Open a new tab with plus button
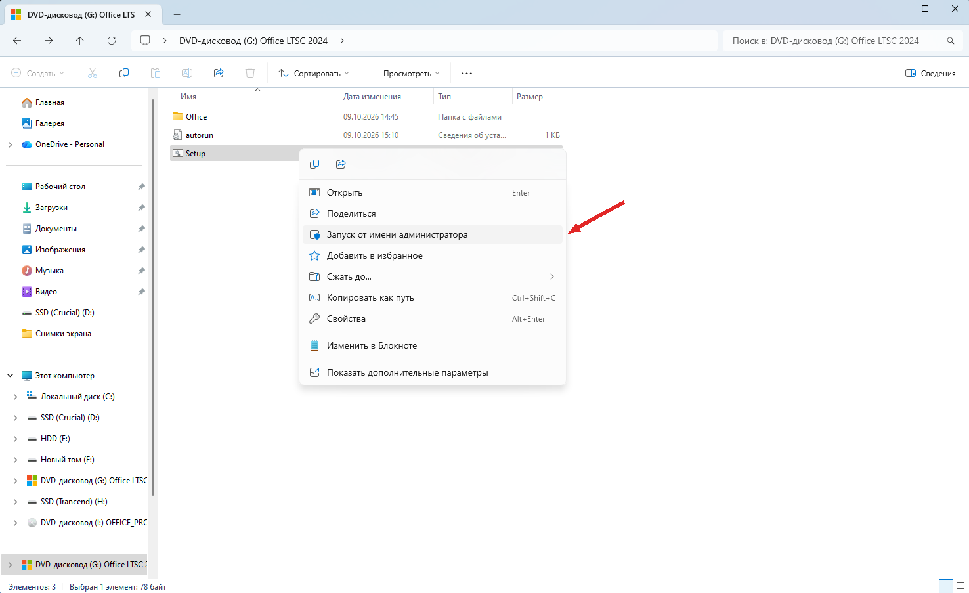Viewport: 969px width, 593px height. pyautogui.click(x=177, y=14)
